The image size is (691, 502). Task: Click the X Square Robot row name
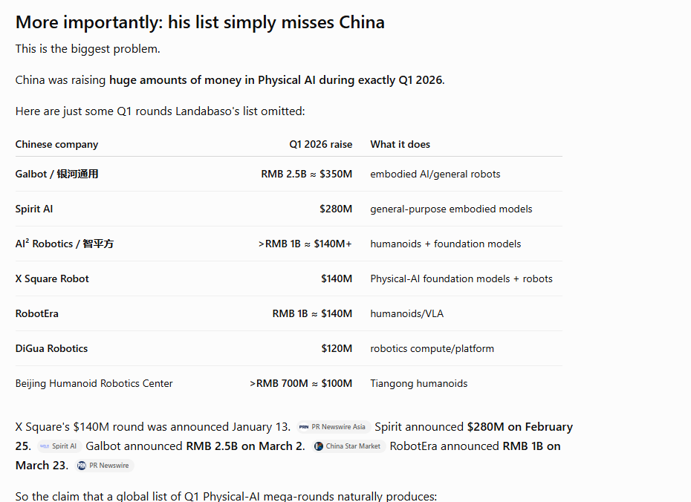tap(52, 278)
